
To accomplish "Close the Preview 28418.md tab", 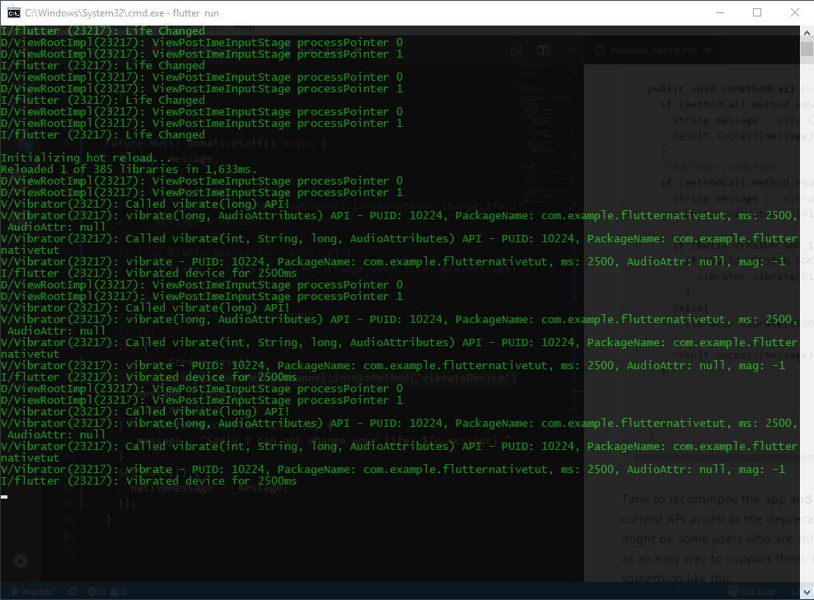I will pos(709,50).
